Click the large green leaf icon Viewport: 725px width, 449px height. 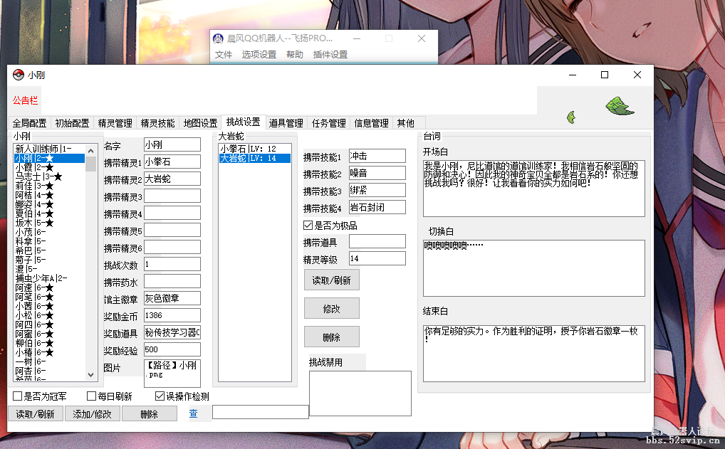pos(619,104)
